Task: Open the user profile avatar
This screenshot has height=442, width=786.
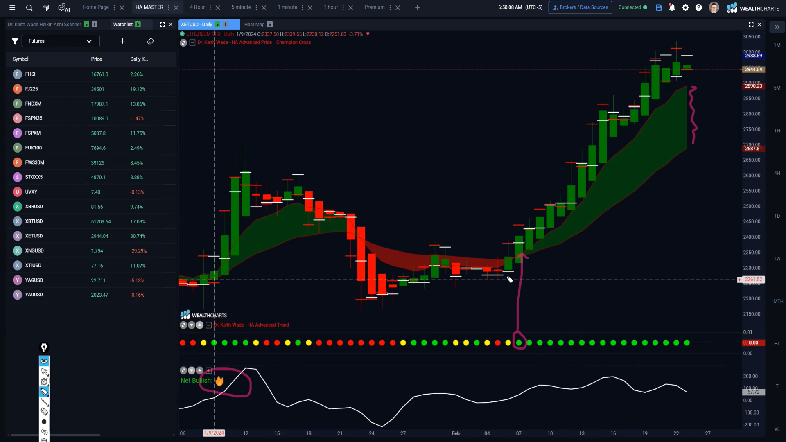Action: (714, 7)
